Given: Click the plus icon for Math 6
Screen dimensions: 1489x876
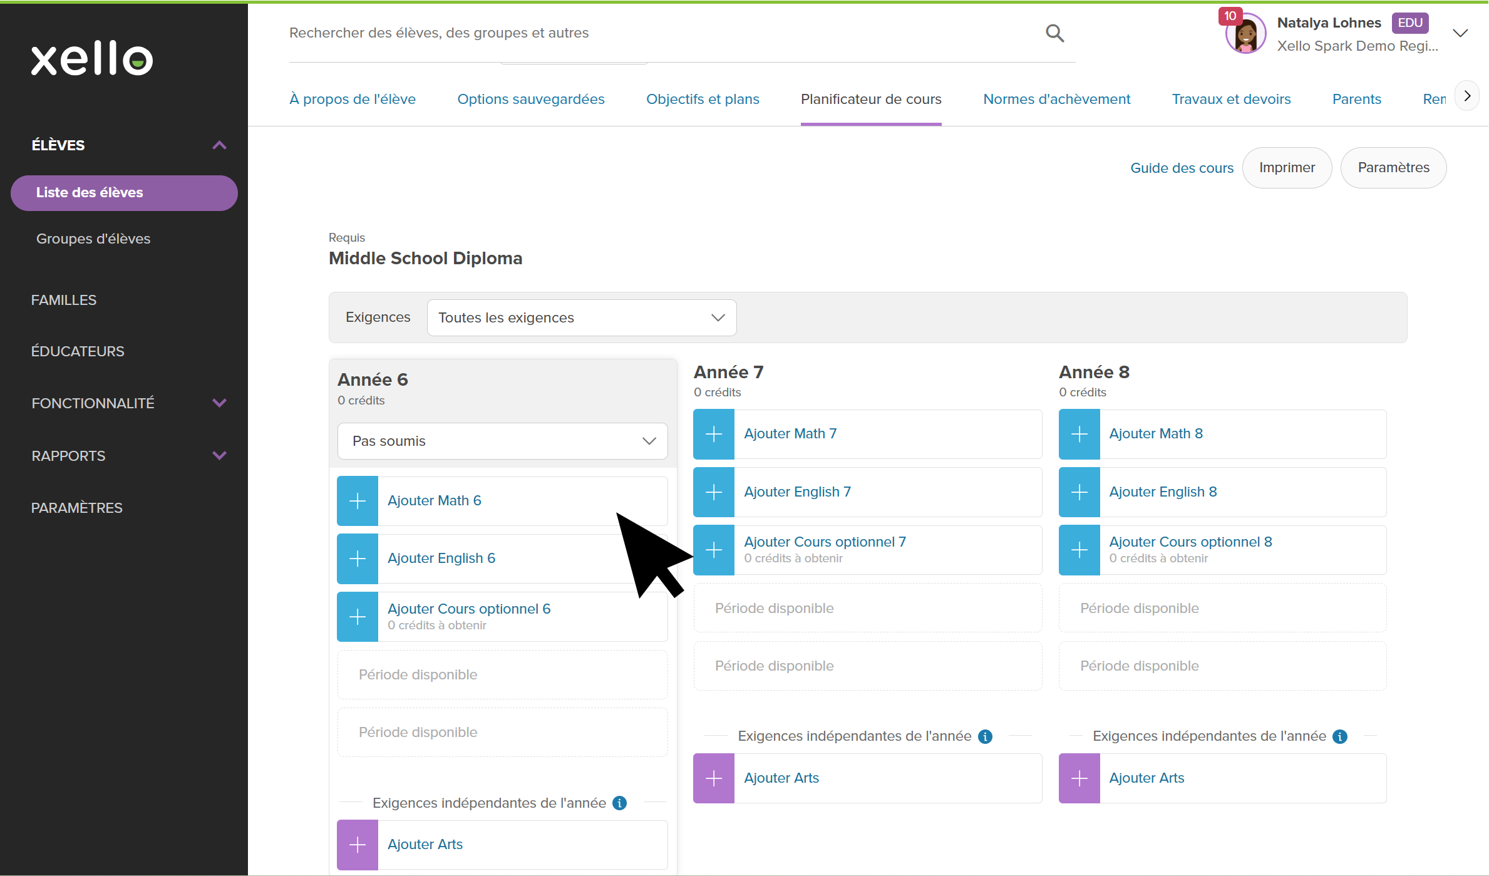Looking at the screenshot, I should click(358, 501).
